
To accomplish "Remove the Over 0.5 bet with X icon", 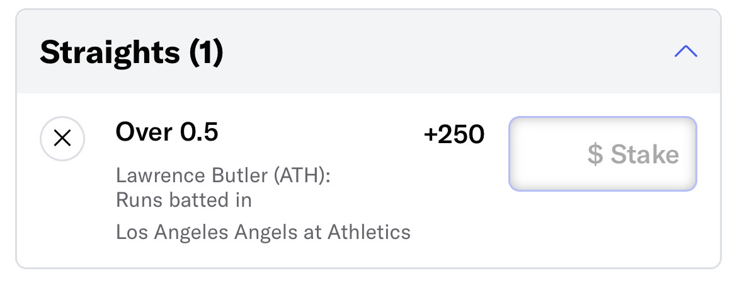I will (62, 139).
